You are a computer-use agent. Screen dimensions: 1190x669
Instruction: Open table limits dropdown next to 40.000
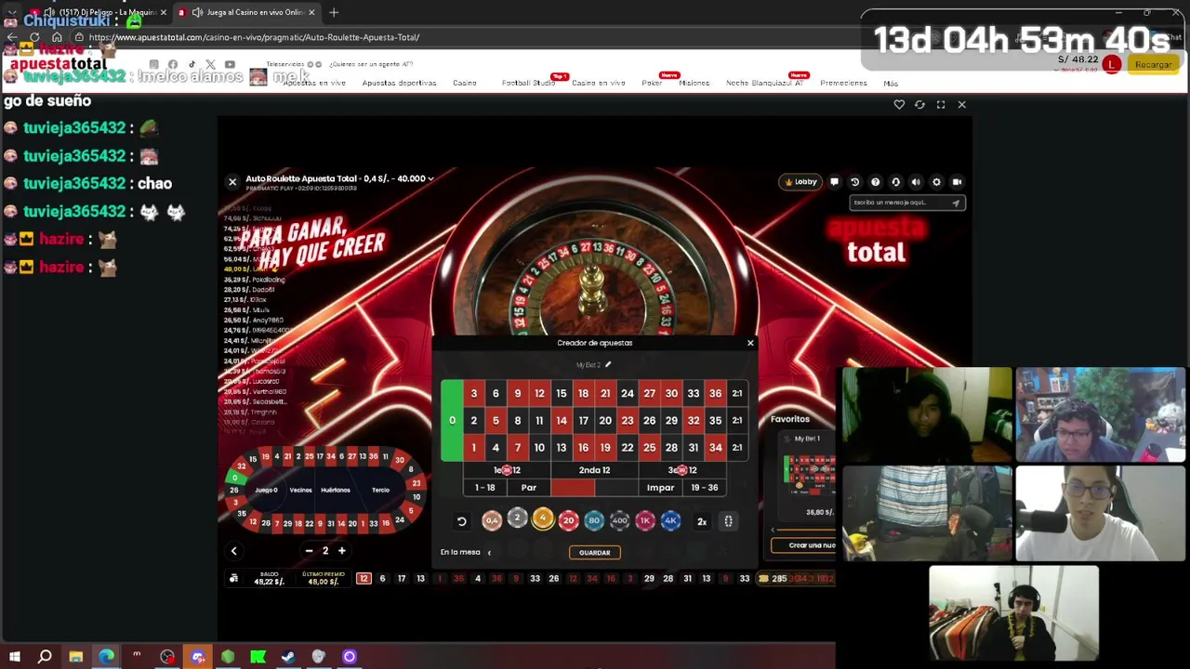(x=430, y=178)
